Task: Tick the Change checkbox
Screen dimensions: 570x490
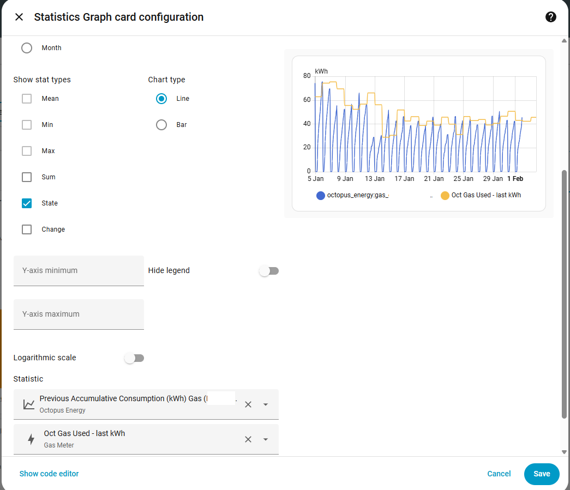Action: (x=27, y=229)
